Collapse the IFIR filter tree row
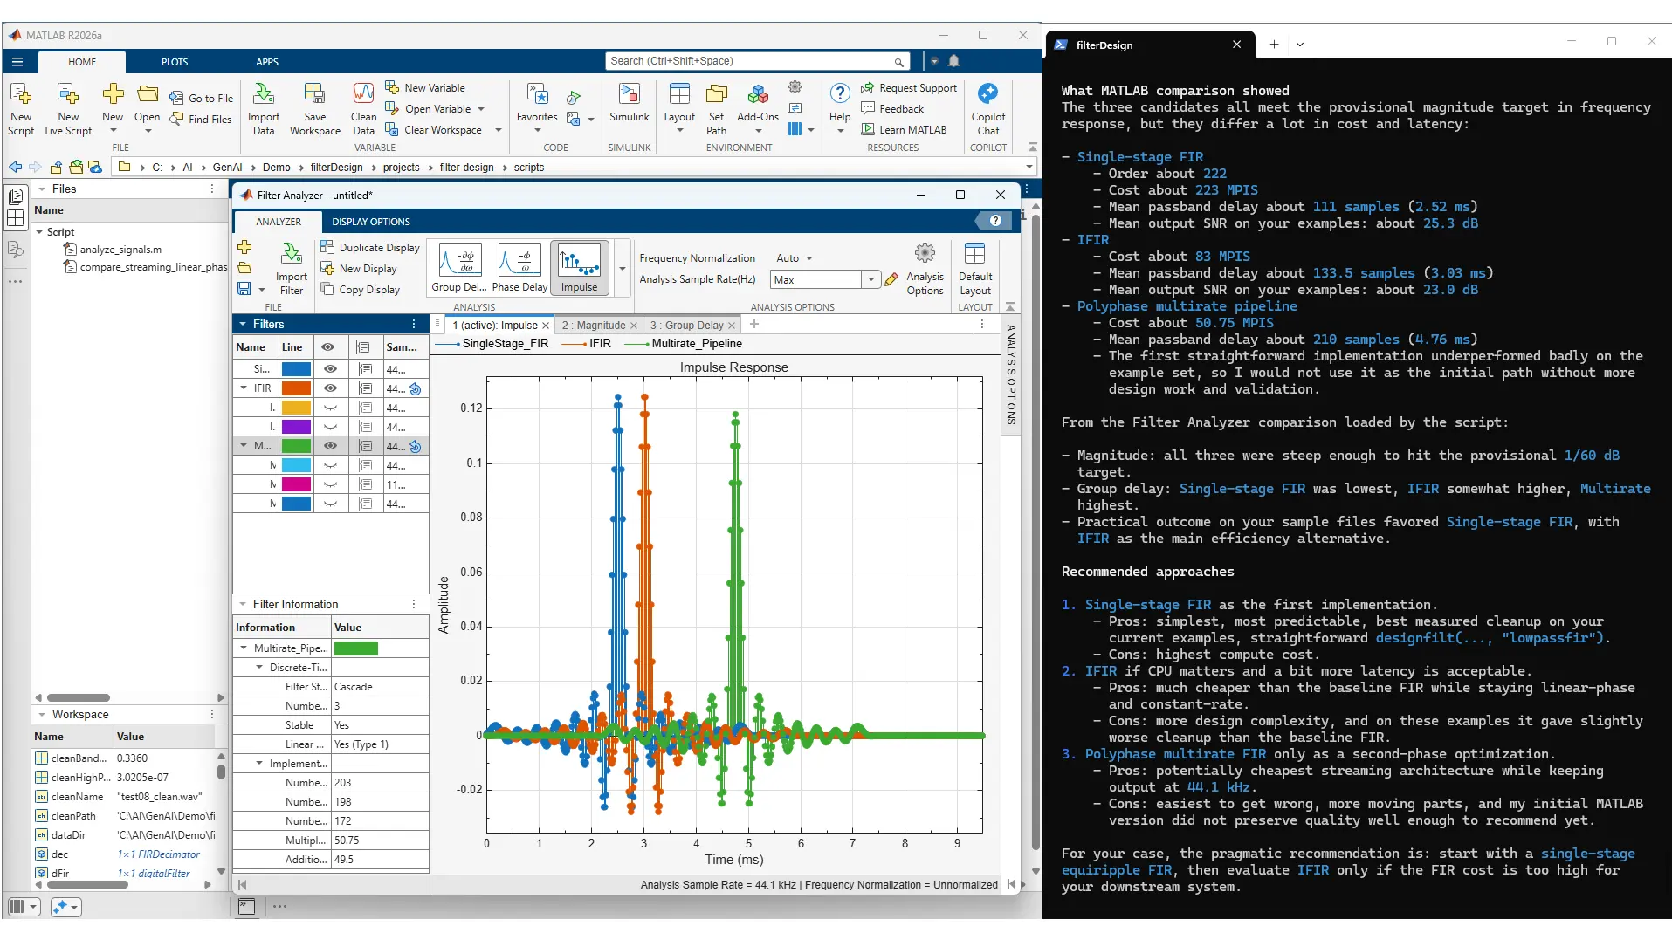Image resolution: width=1672 pixels, height=940 pixels. pyautogui.click(x=244, y=388)
